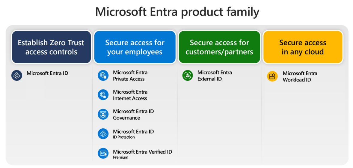This screenshot has width=353, height=168.
Task: Click the Microsoft Entra ID text label
Action: pyautogui.click(x=47, y=73)
